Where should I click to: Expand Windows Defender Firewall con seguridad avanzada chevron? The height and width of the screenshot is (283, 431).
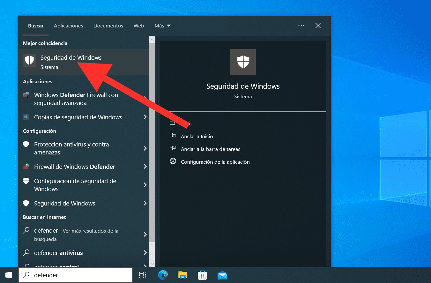pos(145,99)
